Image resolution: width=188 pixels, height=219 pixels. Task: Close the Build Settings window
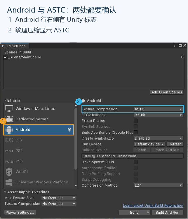pyautogui.click(x=184, y=45)
